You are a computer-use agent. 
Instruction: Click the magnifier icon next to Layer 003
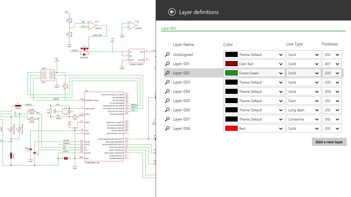[x=167, y=82]
